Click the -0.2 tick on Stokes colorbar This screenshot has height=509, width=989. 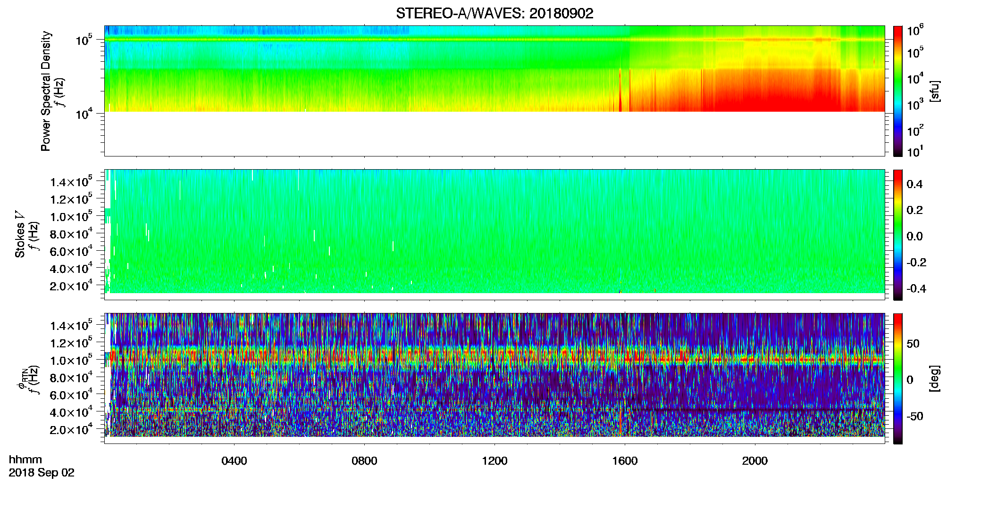pos(916,263)
